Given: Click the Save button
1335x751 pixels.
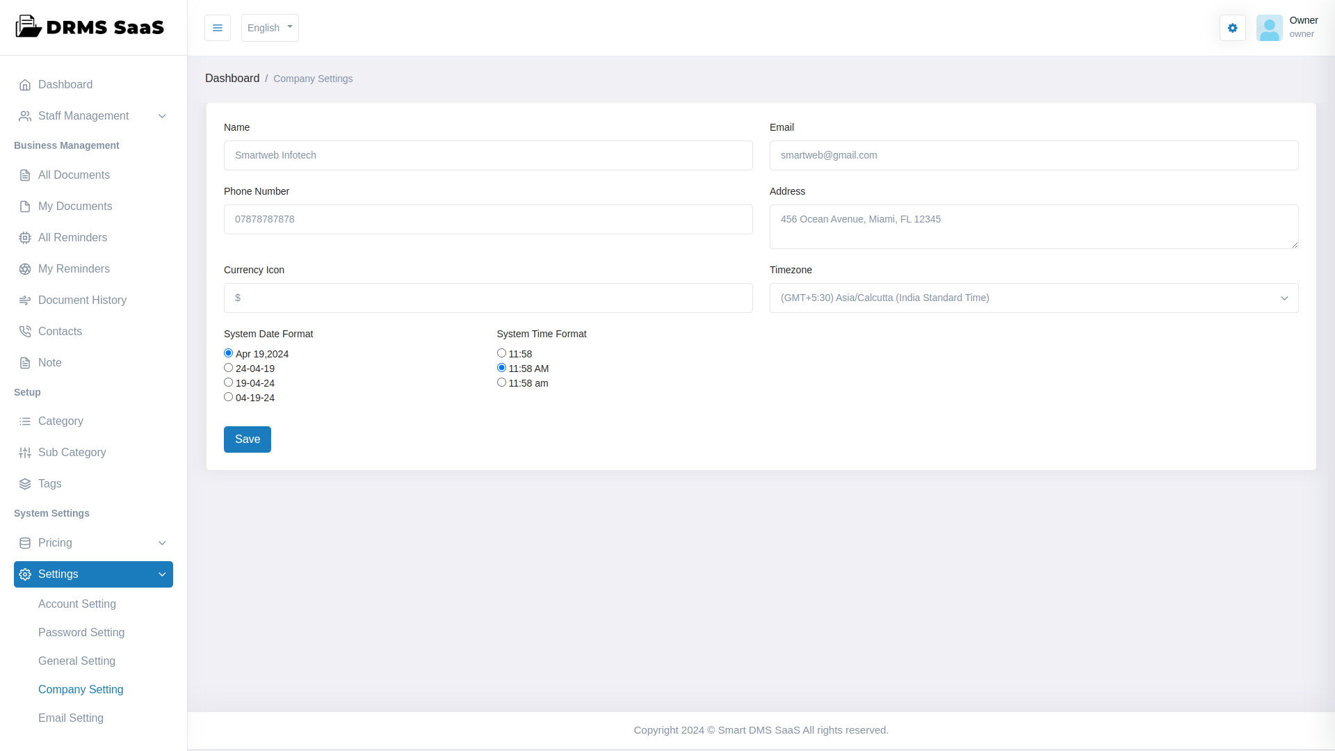Looking at the screenshot, I should pyautogui.click(x=247, y=439).
